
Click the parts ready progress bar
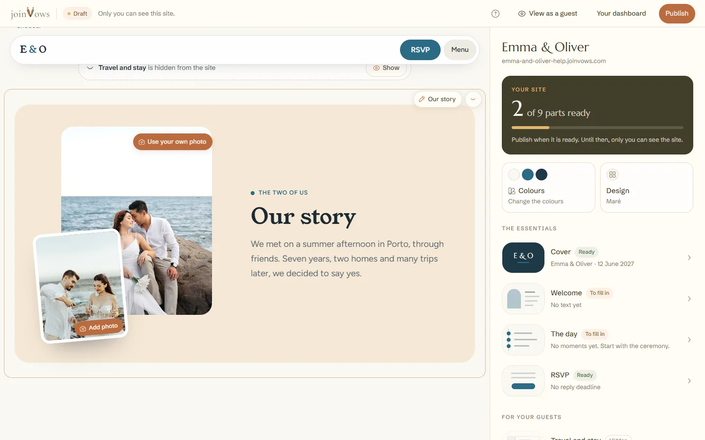coord(597,128)
